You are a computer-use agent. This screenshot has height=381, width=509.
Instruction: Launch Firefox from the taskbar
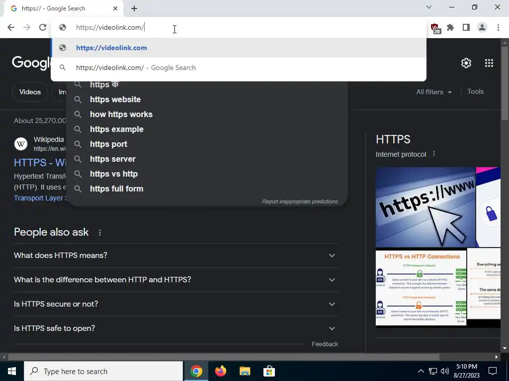[x=220, y=371]
